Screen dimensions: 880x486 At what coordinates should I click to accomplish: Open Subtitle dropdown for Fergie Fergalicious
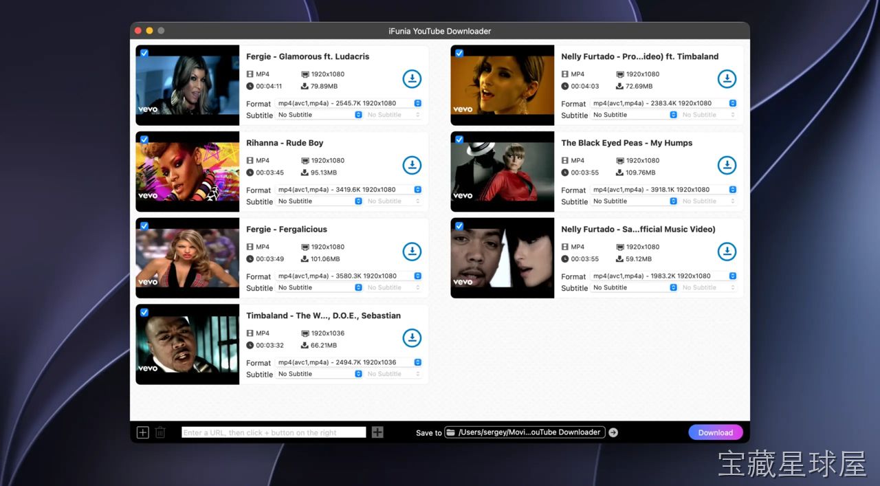tap(320, 287)
